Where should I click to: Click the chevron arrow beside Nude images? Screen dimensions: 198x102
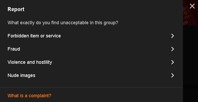(172, 75)
